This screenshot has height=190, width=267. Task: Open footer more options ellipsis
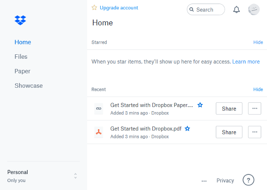[204, 181]
